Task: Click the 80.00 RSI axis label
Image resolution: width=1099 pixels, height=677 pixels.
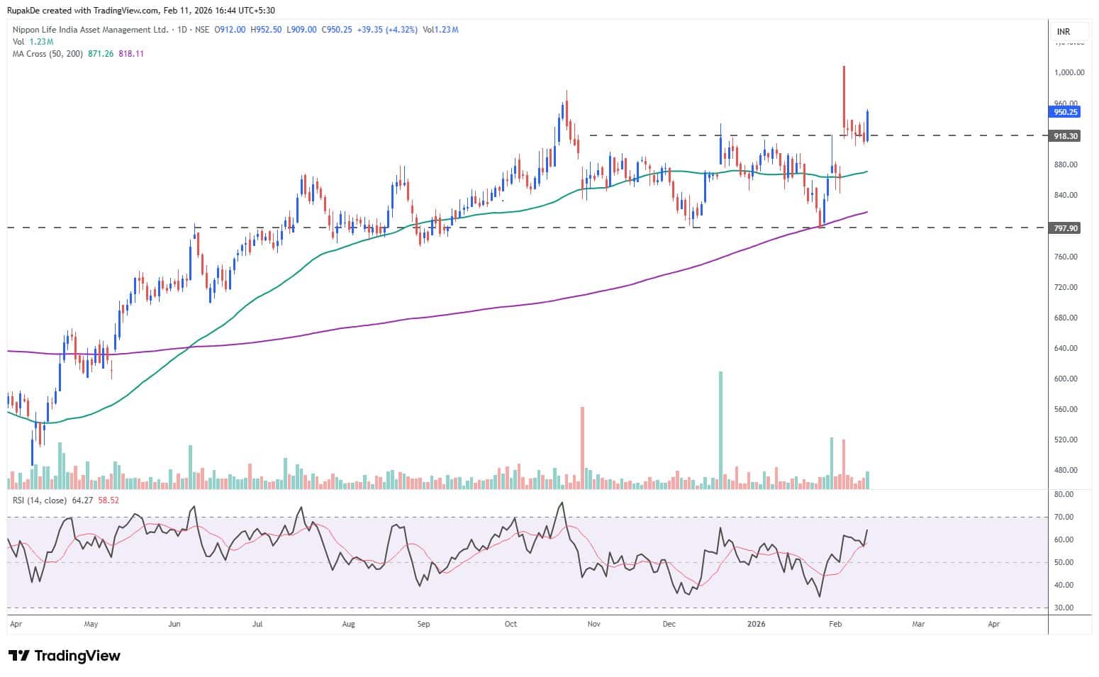Action: click(x=1064, y=494)
